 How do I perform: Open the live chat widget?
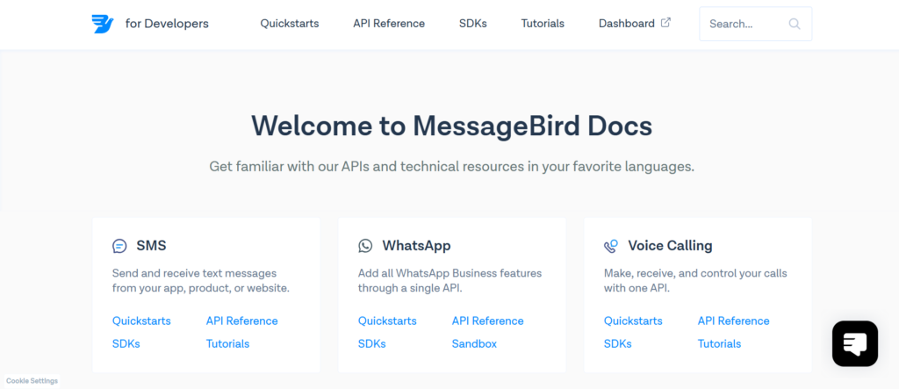(x=854, y=343)
